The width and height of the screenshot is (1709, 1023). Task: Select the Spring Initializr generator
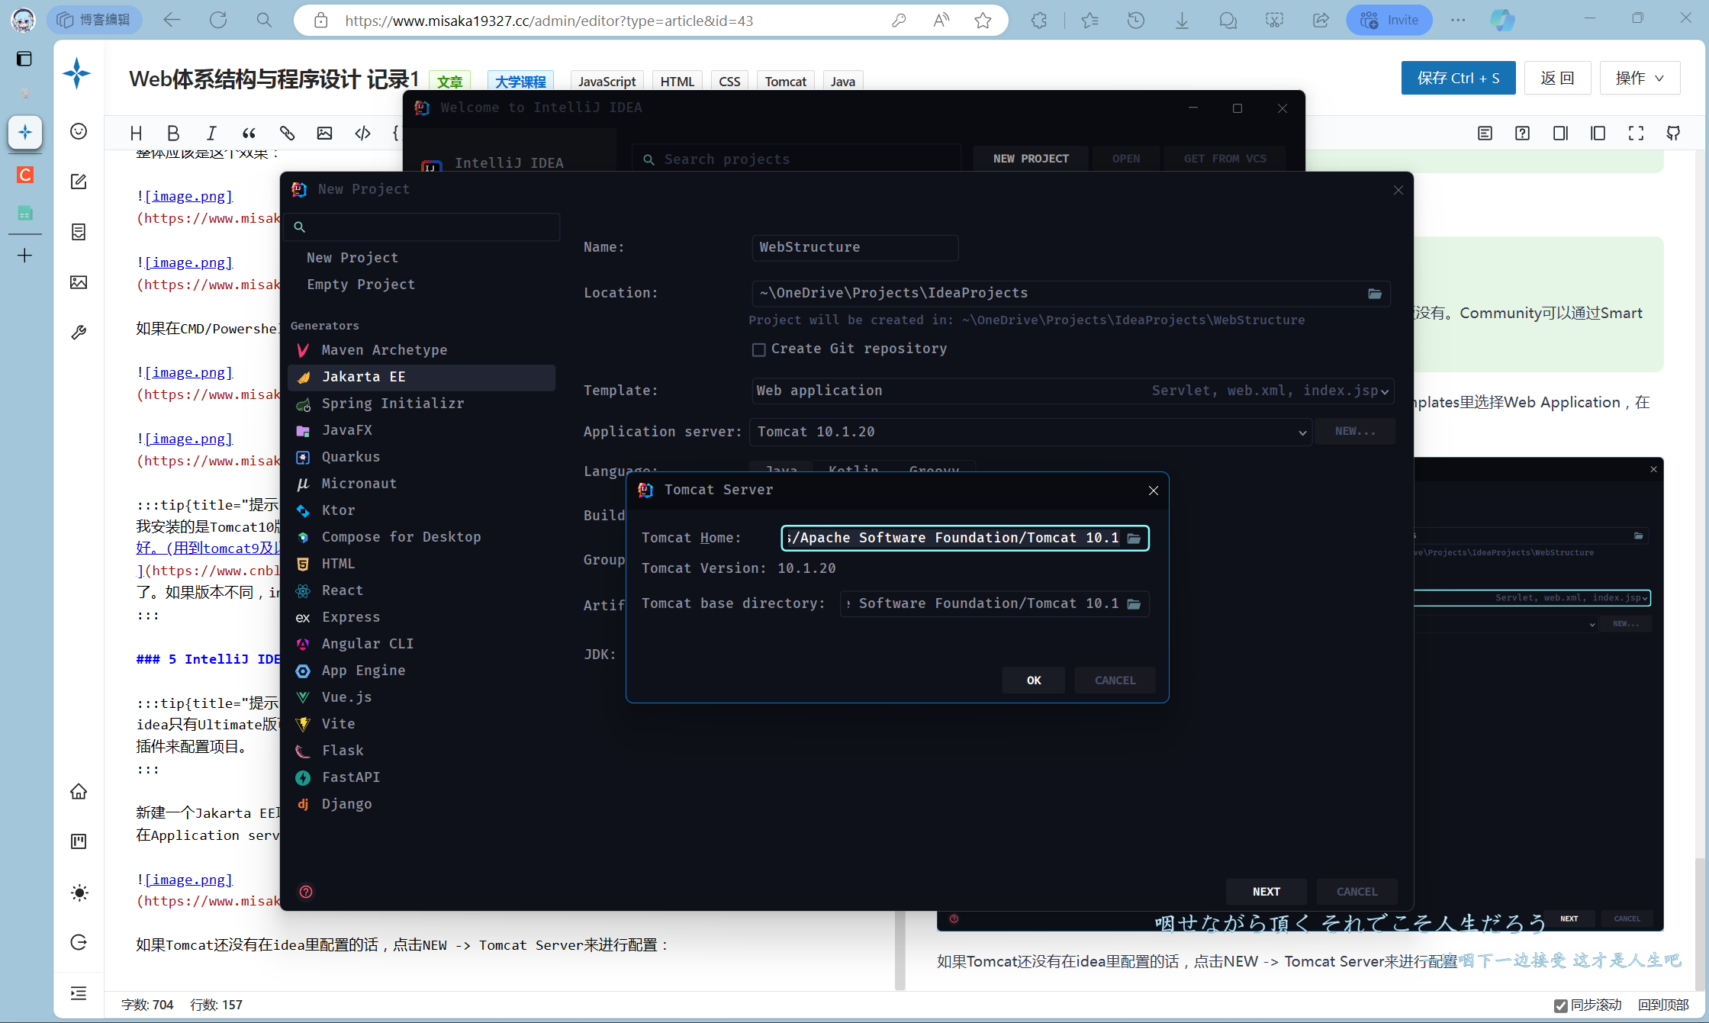click(x=421, y=404)
